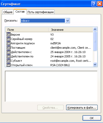Click the 24 января 2005 date value
The image size is (103, 123).
click(68, 56)
